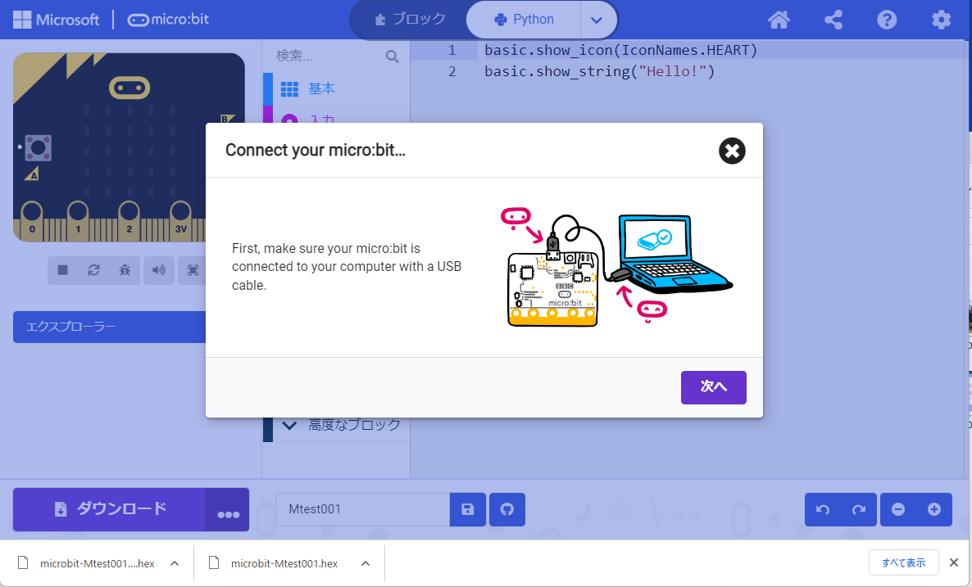972x587 pixels.
Task: Save the project with disk icon
Action: point(468,509)
